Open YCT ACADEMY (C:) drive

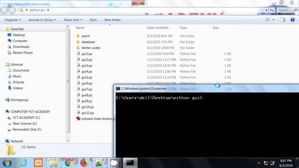tap(24, 118)
